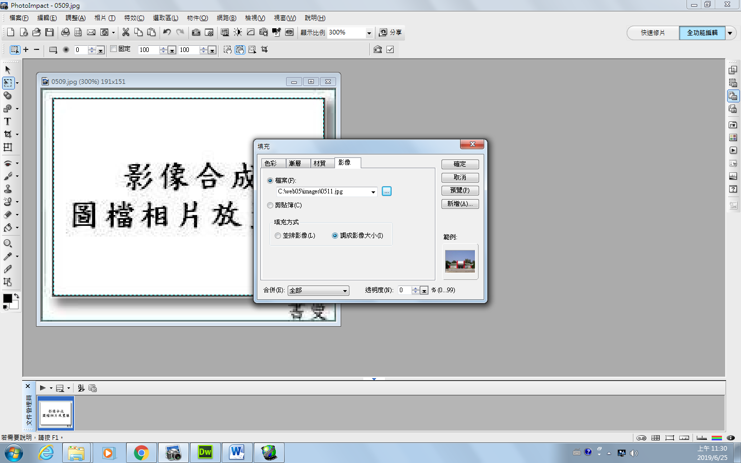Select the 剪貼簿 (Clipboard) radio option
741x463 pixels.
click(x=271, y=205)
